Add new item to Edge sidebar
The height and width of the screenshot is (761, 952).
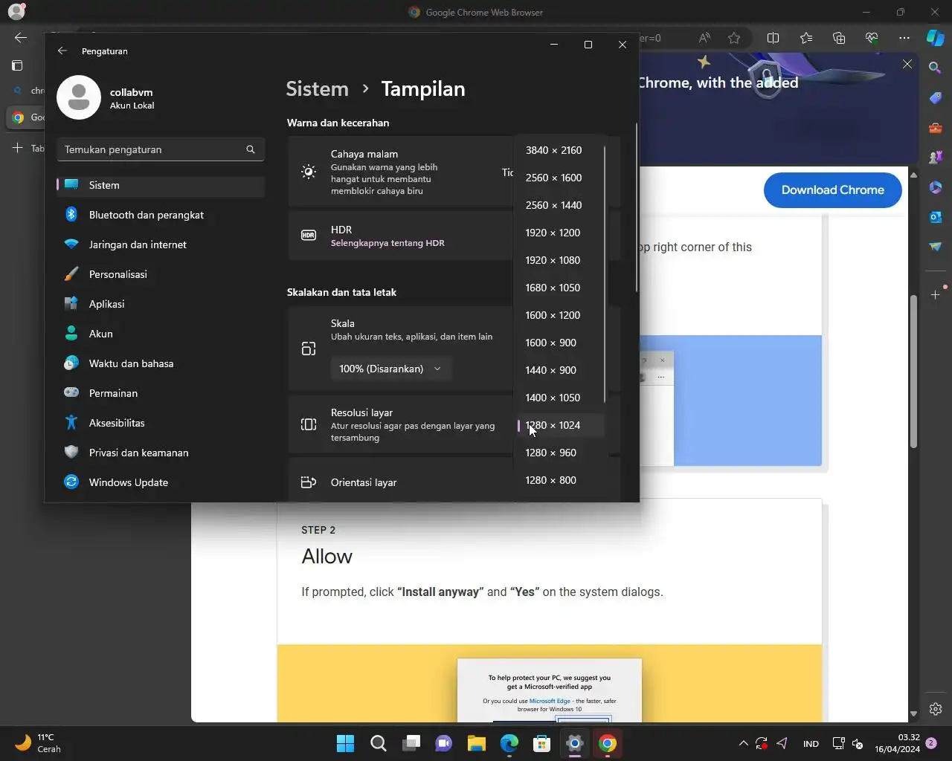click(x=935, y=295)
